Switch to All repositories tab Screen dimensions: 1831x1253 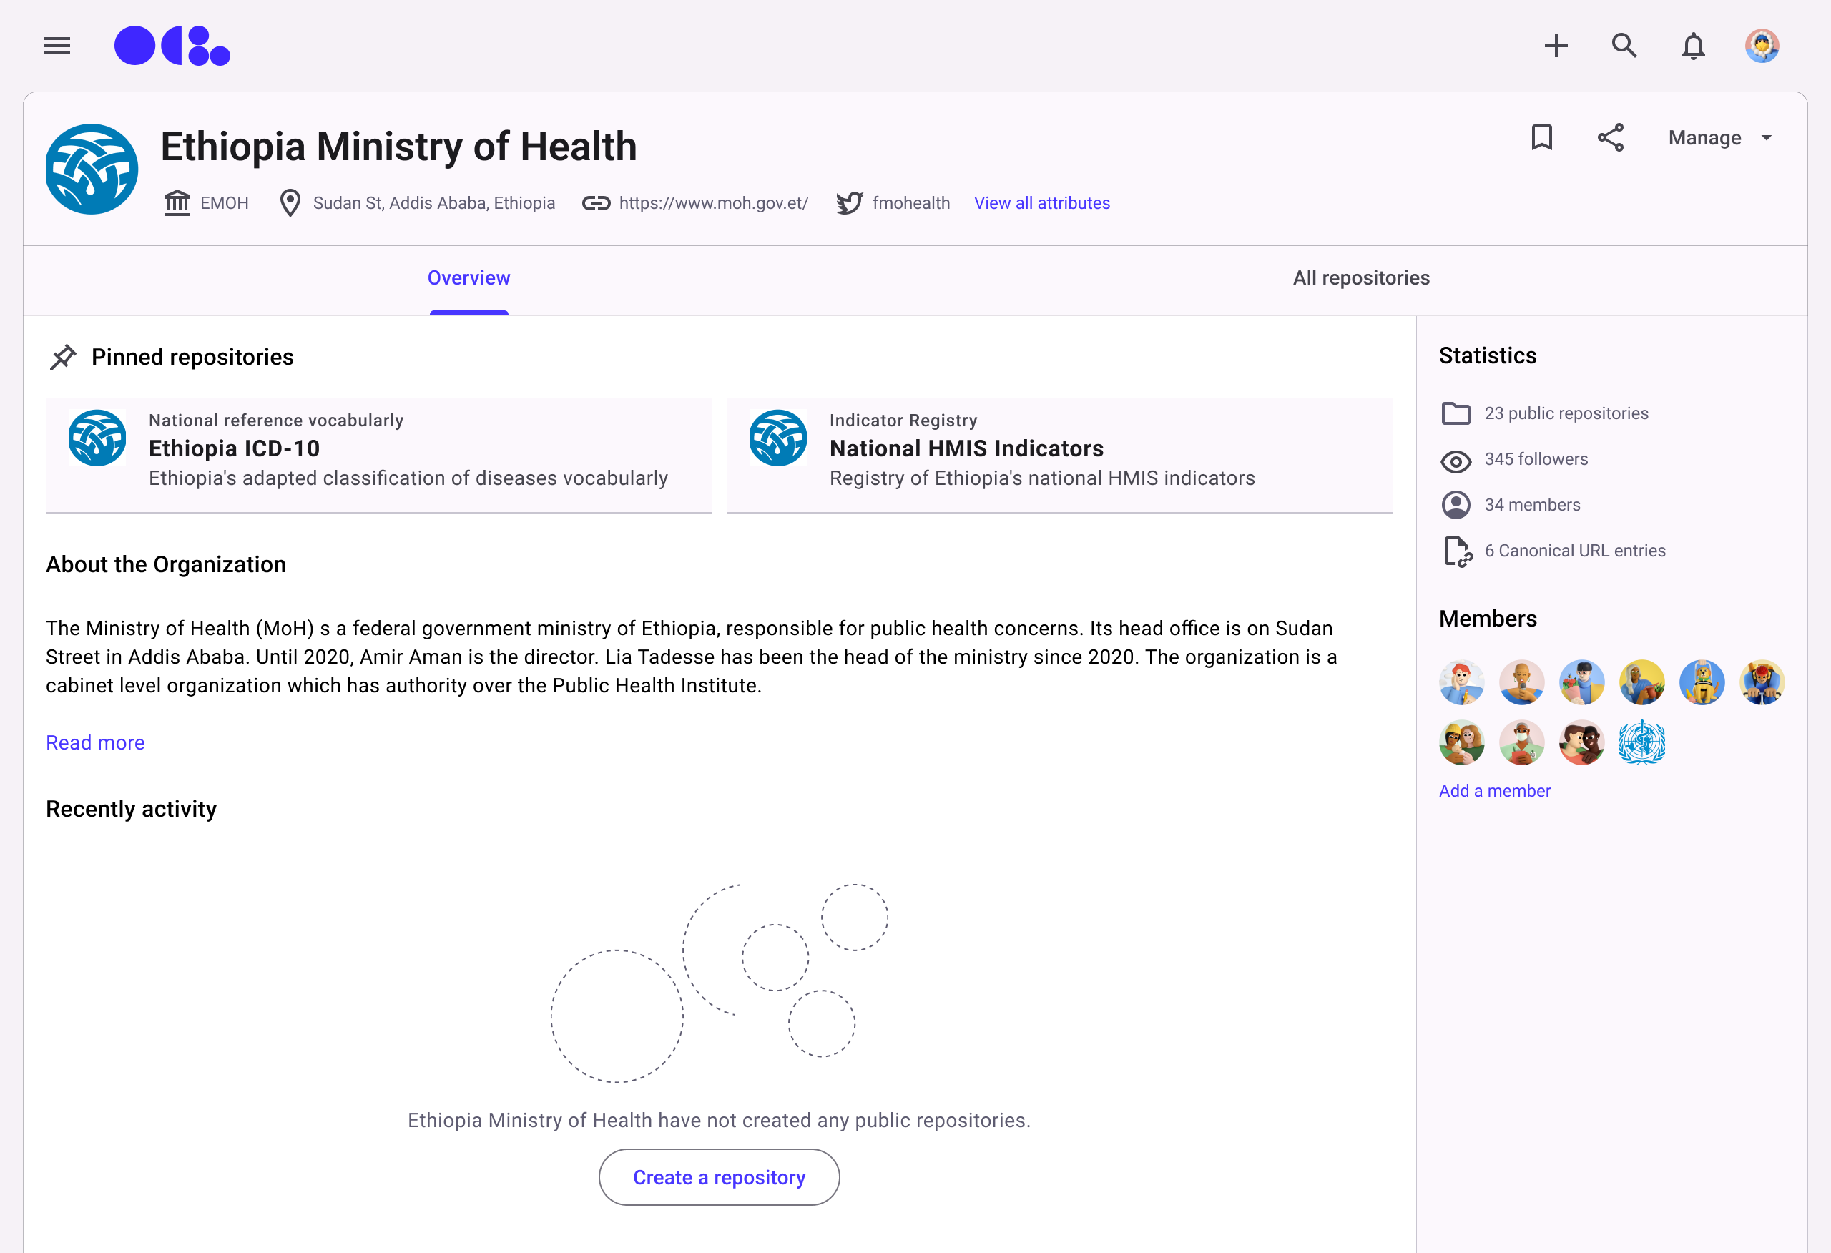[x=1360, y=278]
